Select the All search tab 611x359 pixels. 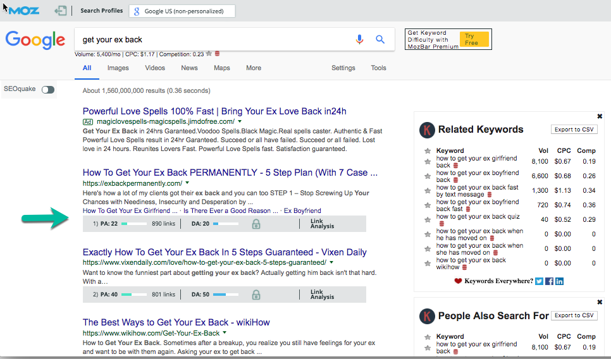pyautogui.click(x=87, y=68)
